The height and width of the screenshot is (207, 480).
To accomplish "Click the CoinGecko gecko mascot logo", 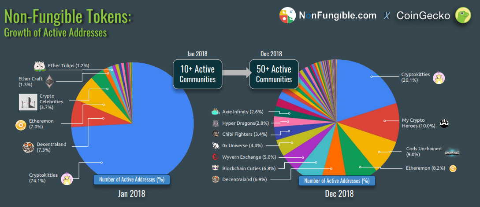I will pyautogui.click(x=464, y=15).
